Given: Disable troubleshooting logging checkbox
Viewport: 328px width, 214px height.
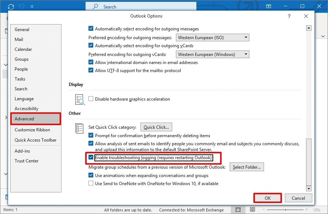Looking at the screenshot, I should [90, 158].
